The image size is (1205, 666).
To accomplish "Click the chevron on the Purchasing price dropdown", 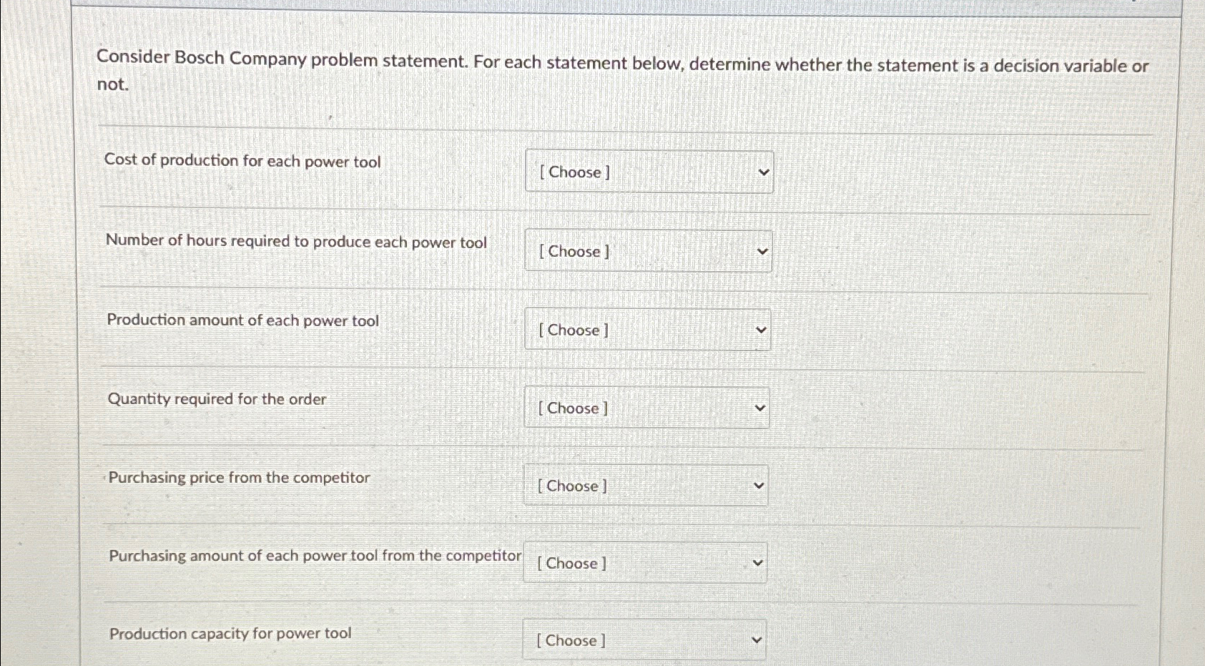I will (758, 485).
